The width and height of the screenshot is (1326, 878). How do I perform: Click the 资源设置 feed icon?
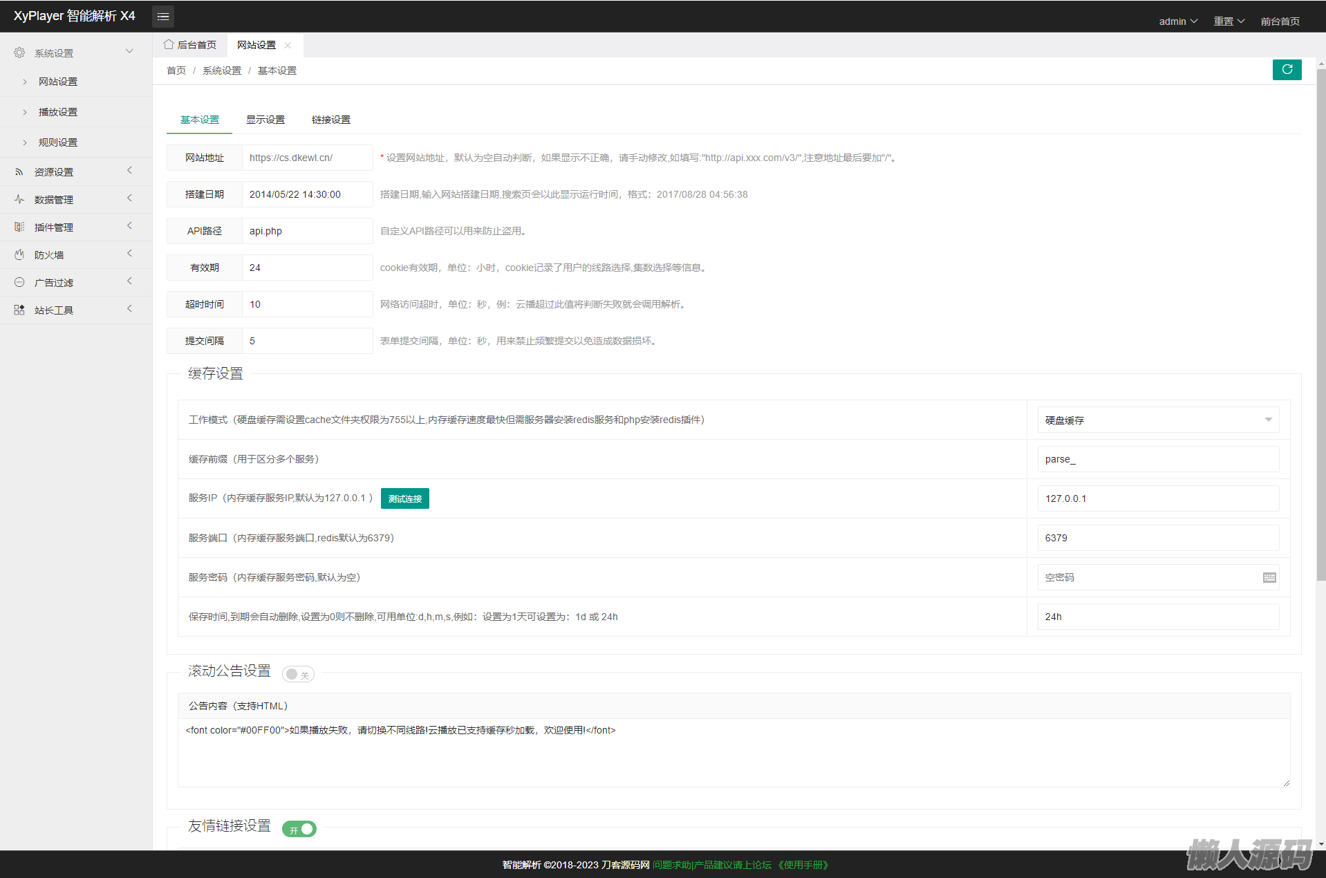tap(19, 171)
